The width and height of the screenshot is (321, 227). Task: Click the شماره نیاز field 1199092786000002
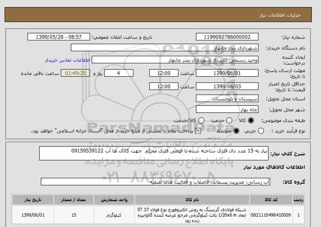point(227,37)
